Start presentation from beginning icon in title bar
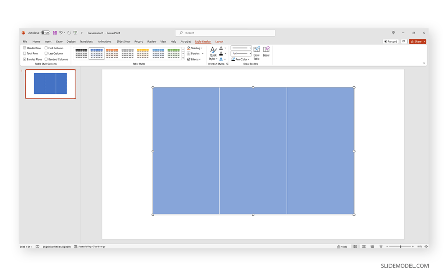Image resolution: width=447 pixels, height=277 pixels. click(75, 33)
